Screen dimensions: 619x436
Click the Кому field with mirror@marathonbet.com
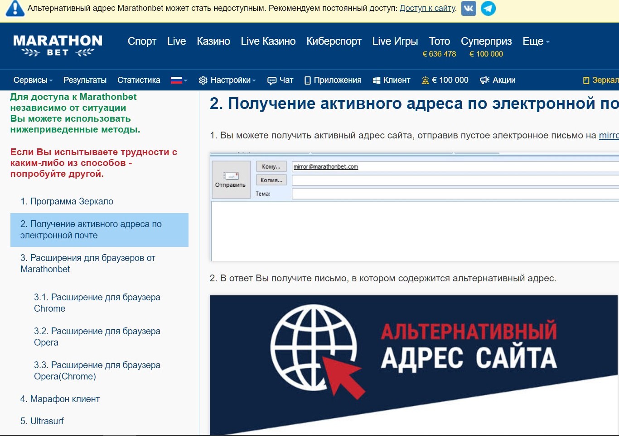pos(455,167)
